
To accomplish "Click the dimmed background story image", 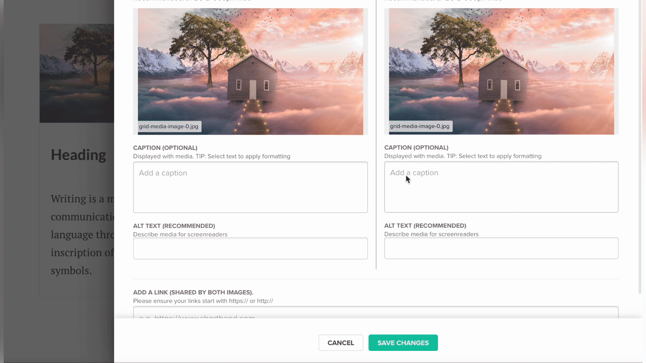I will (77, 73).
